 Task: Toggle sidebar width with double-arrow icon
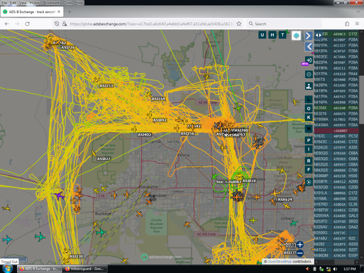[318, 35]
